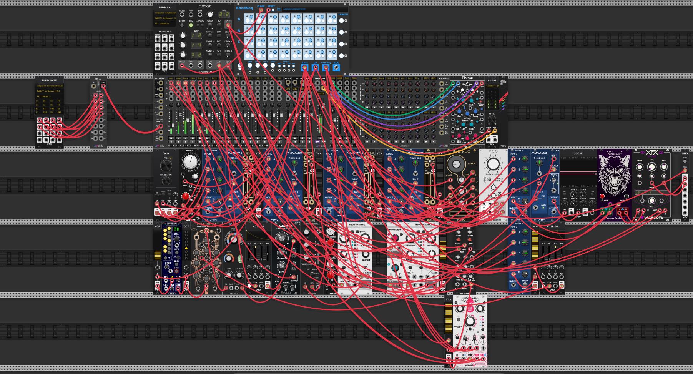This screenshot has width=693, height=374.
Task: Click the large frequency knob on white VCO
Action: [493, 164]
